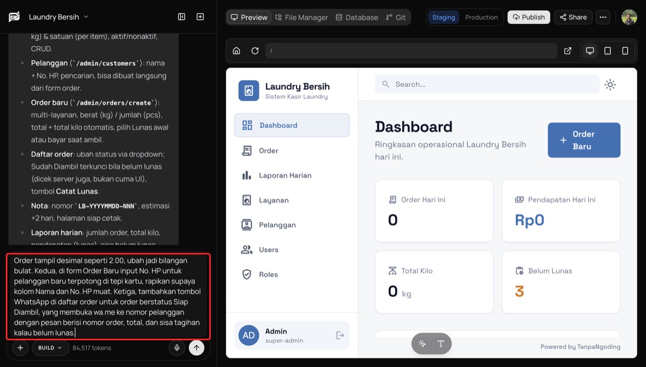This screenshot has height=367, width=646.
Task: Open the Database tab
Action: coord(357,17)
